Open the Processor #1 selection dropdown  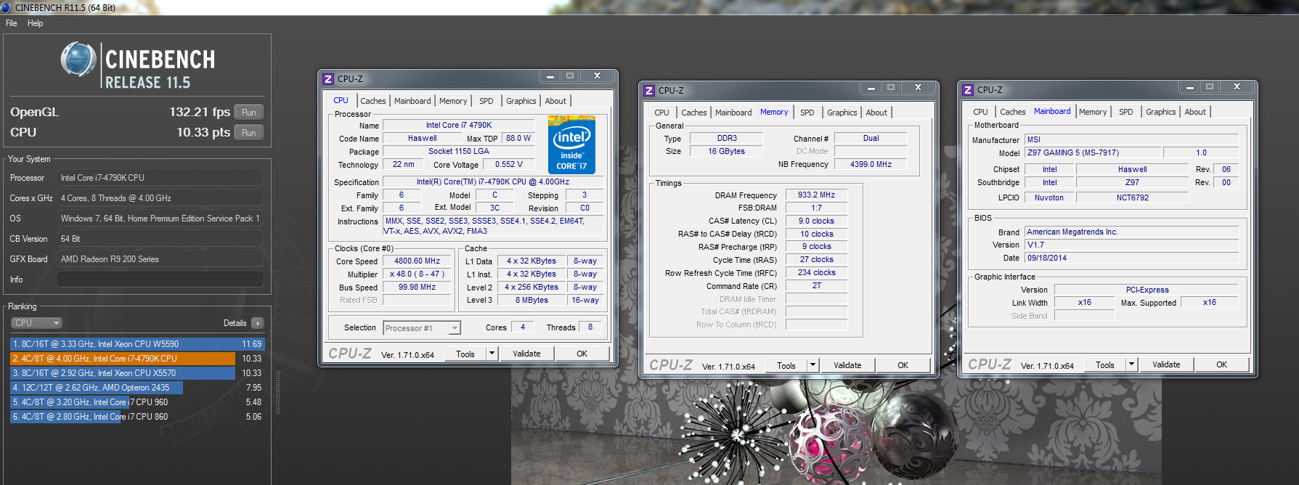(x=422, y=328)
